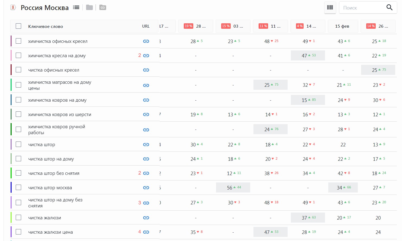The height and width of the screenshot is (241, 402).
Task: Click the Россия Москва project title
Action: 45,8
